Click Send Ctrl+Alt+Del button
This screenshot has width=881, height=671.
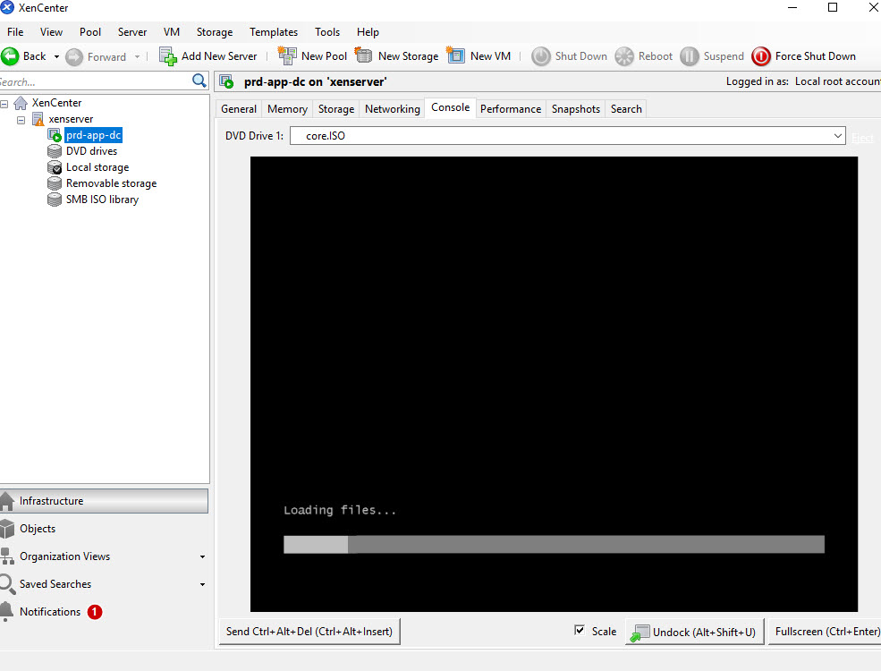[x=309, y=632]
